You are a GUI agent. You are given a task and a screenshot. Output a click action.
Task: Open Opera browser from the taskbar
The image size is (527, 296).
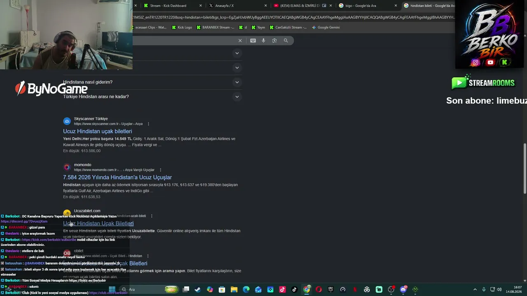pyautogui.click(x=319, y=289)
